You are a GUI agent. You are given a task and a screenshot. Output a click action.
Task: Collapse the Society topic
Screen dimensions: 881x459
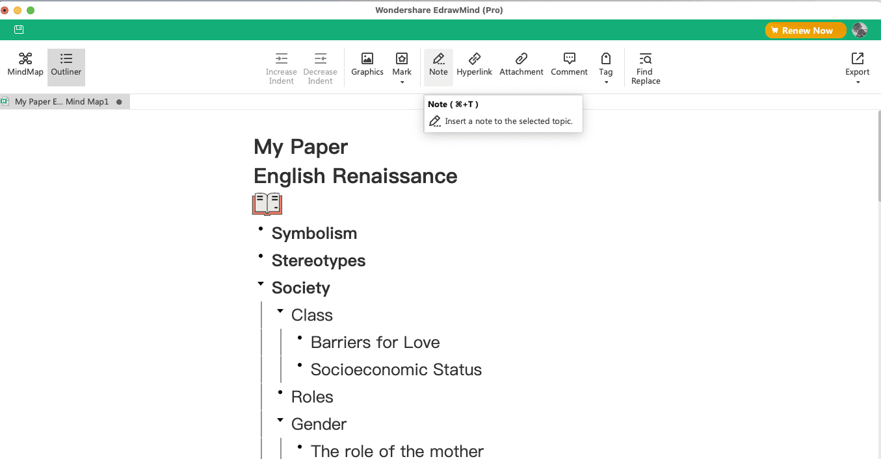click(261, 284)
